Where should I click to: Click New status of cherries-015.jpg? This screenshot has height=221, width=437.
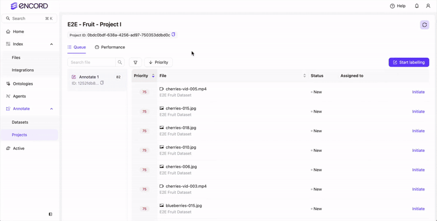(316, 112)
